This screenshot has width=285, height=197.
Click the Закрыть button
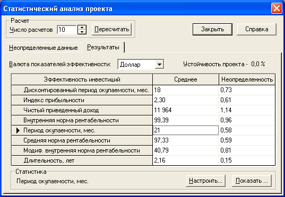coord(212,29)
